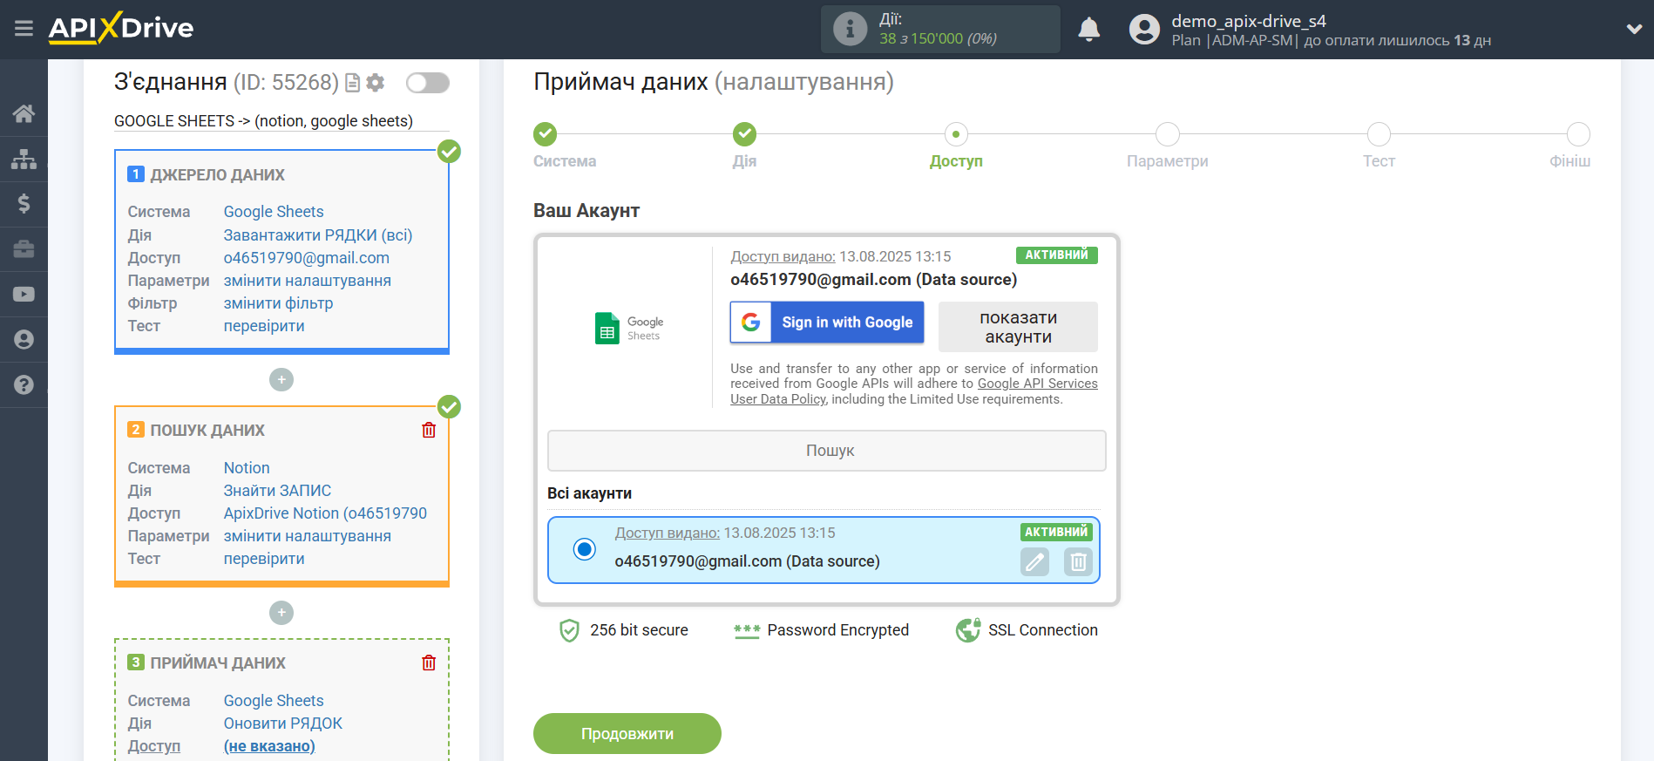The image size is (1654, 761).
Task: Delete the 046519790@gmail.com account entry
Action: click(1078, 562)
